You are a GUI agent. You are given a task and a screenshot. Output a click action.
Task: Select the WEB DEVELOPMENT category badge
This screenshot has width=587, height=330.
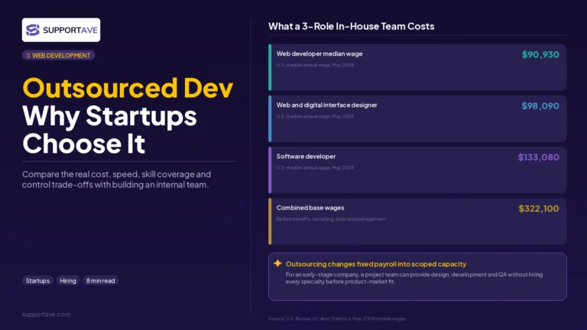58,55
